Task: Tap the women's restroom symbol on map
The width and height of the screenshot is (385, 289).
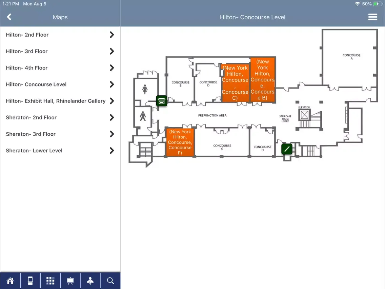Action: 145,89
